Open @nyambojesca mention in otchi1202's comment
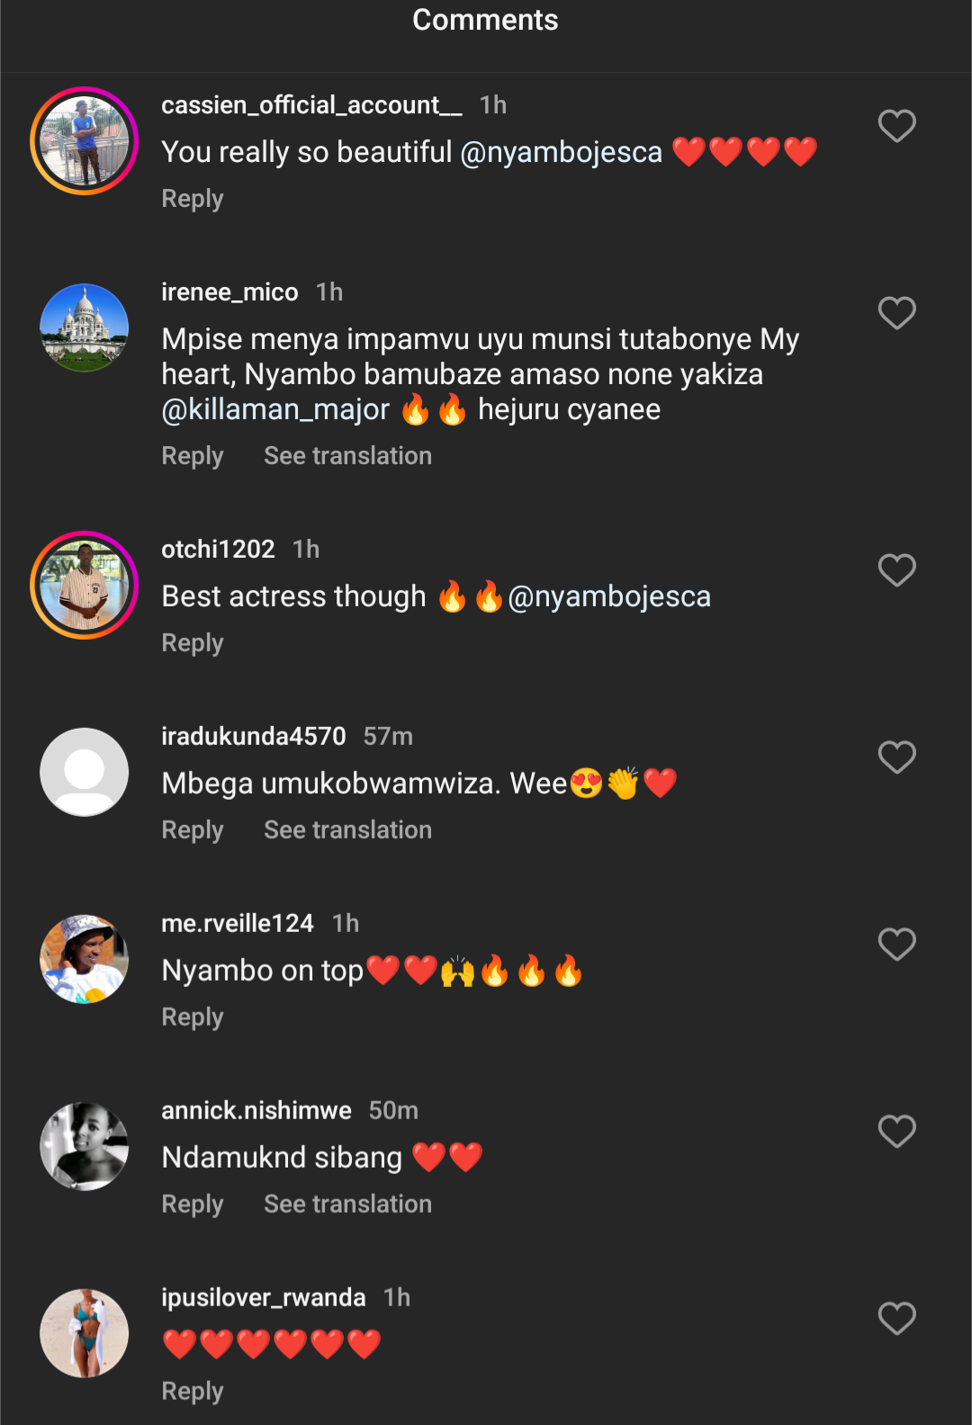 pos(609,597)
